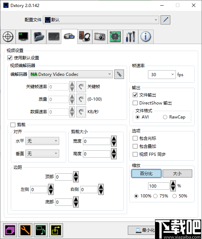The width and height of the screenshot is (202, 239).
Task: Enable DirectShow 输出 checkbox
Action: [135, 103]
